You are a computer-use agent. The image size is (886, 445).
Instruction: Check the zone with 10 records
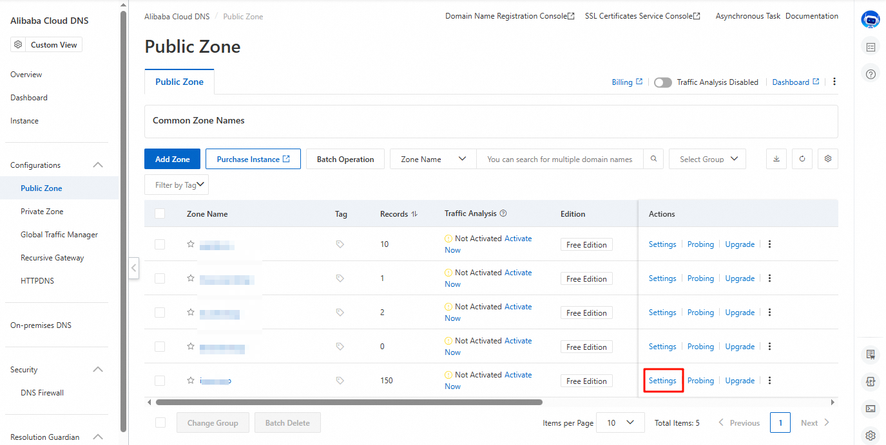tap(160, 244)
